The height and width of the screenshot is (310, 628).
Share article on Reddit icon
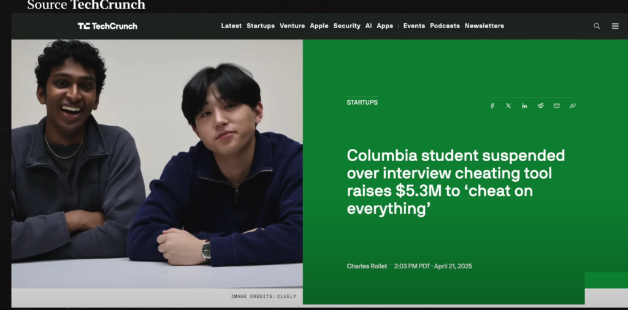pos(541,105)
